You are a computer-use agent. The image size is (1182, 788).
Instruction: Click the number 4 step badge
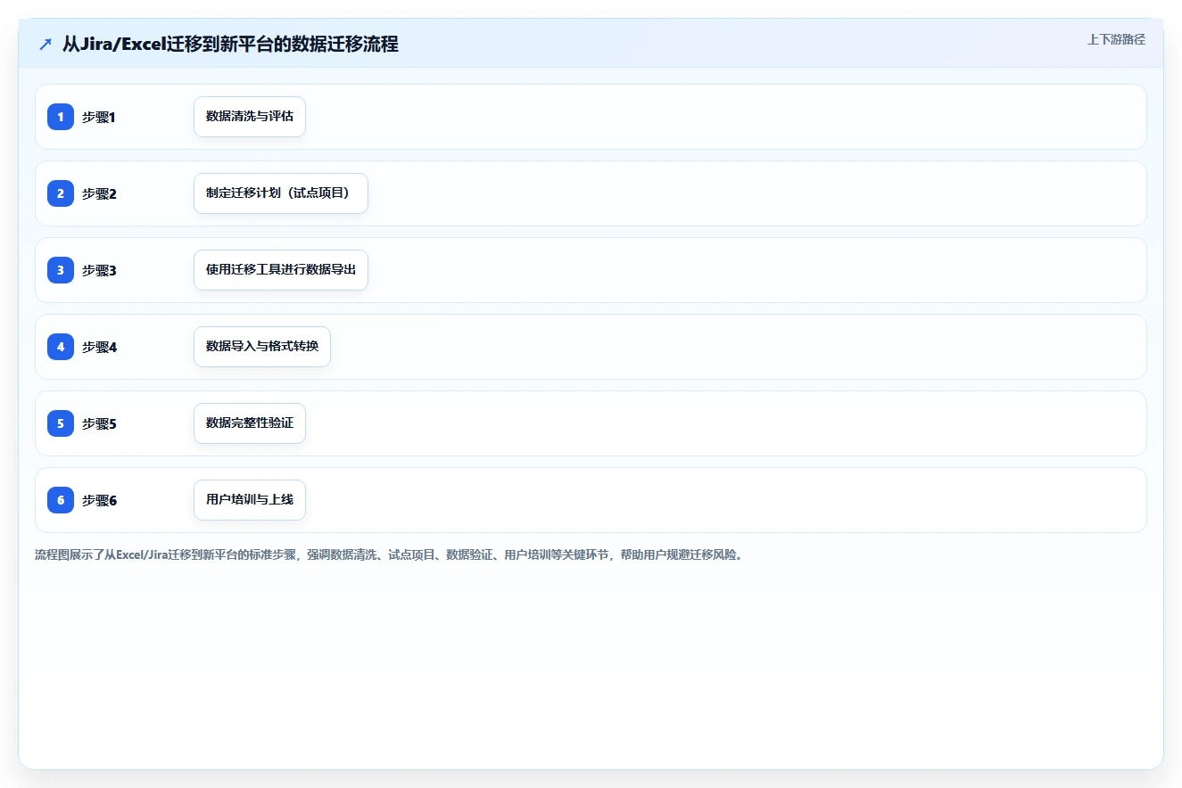tap(61, 347)
